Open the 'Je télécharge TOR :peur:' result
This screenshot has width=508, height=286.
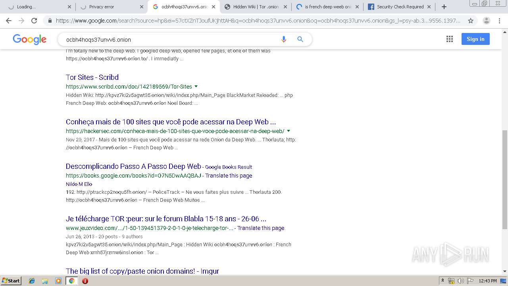[166, 218]
